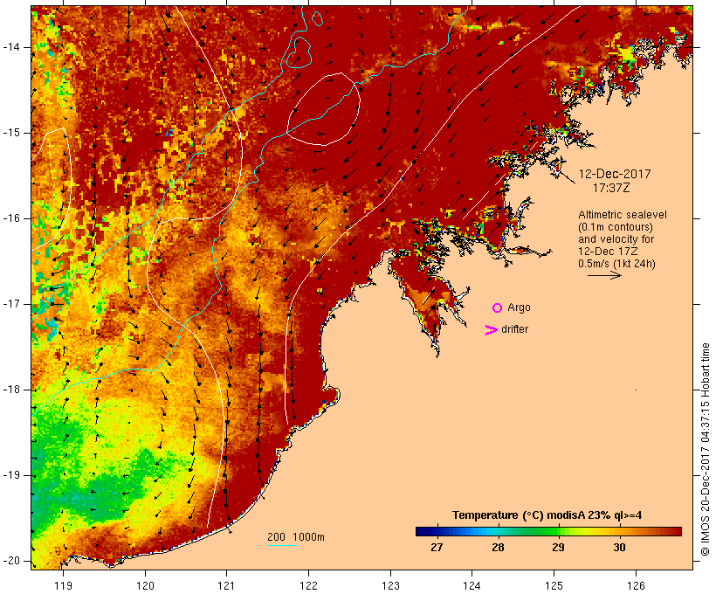The width and height of the screenshot is (716, 594).
Task: Click the 'Temperature (°C) modisA 23% ql>=4' title
Action: pyautogui.click(x=547, y=515)
